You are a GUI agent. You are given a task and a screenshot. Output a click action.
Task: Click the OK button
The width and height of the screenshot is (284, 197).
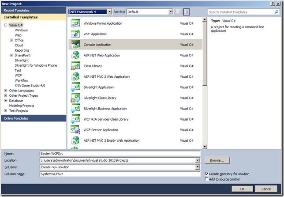pos(242,189)
